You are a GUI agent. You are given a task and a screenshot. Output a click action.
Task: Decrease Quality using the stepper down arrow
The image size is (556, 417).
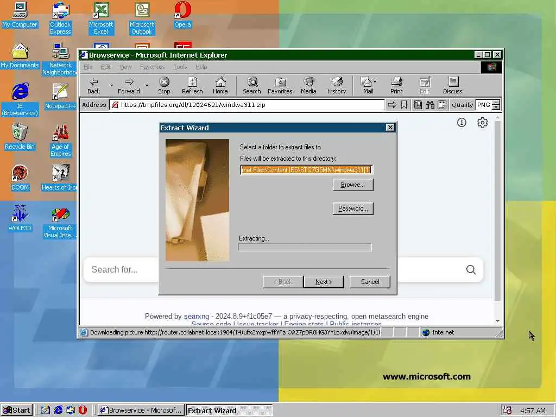pos(496,107)
